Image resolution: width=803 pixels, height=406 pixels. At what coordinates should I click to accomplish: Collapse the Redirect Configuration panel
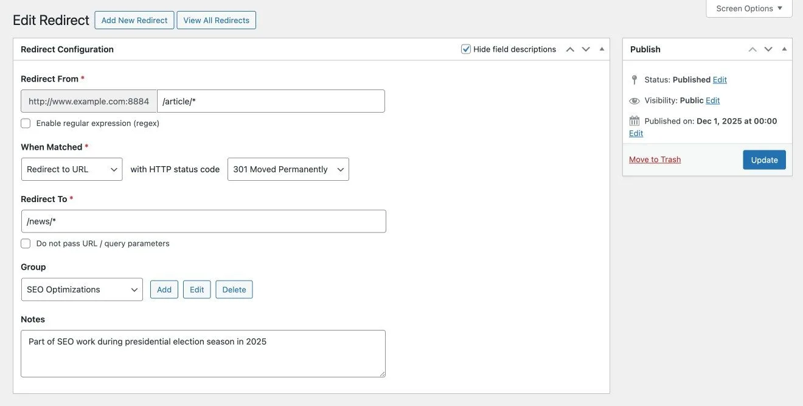pyautogui.click(x=602, y=49)
